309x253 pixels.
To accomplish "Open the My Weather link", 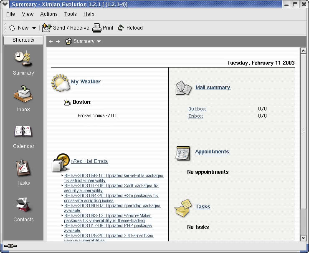I will (86, 82).
